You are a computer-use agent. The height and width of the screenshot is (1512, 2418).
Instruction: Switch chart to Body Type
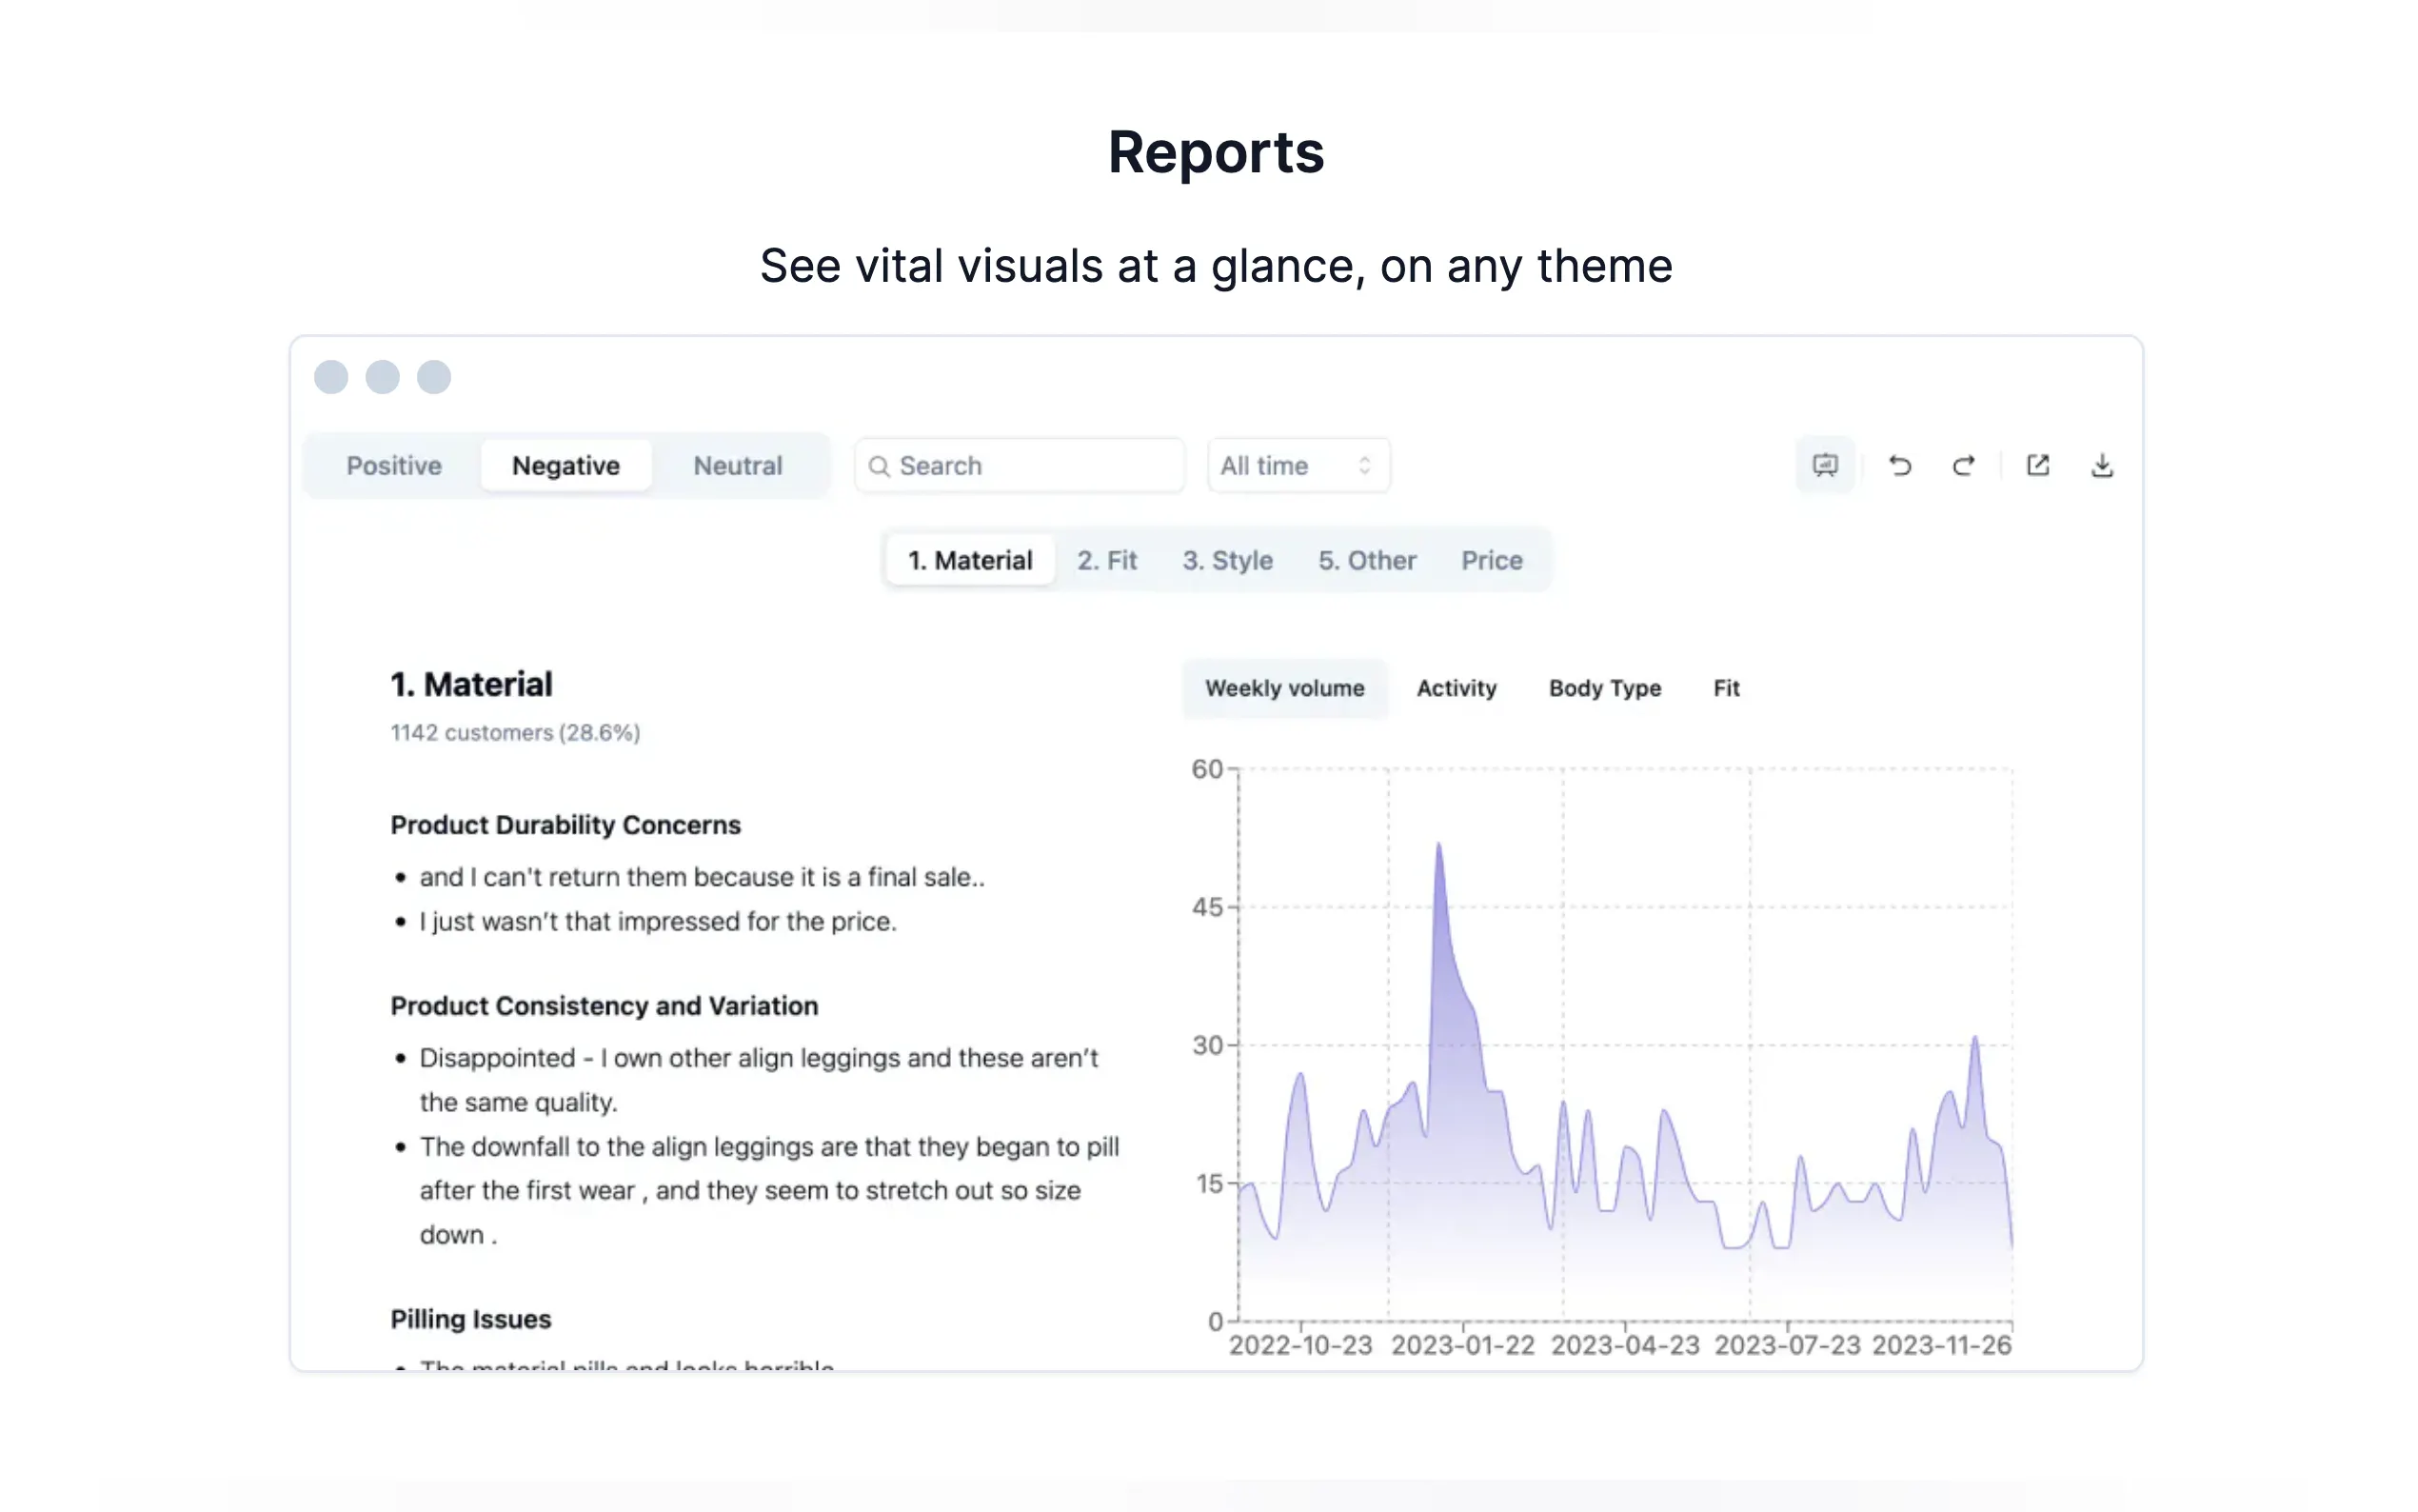[x=1604, y=688]
